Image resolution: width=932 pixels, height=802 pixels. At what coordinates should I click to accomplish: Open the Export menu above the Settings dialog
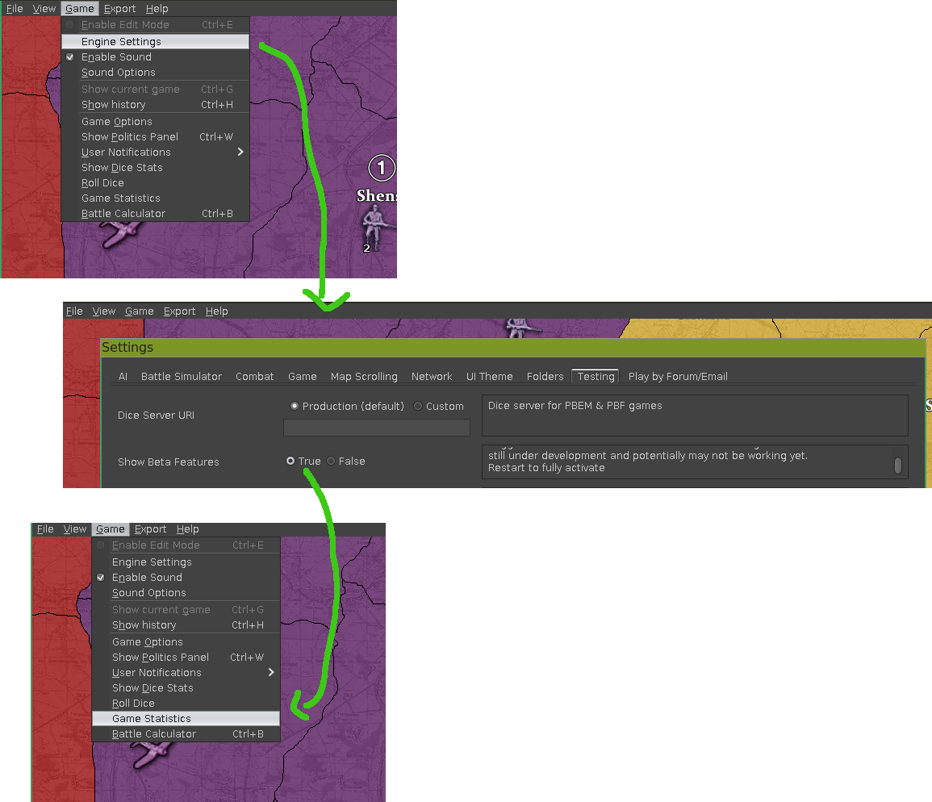pos(179,311)
